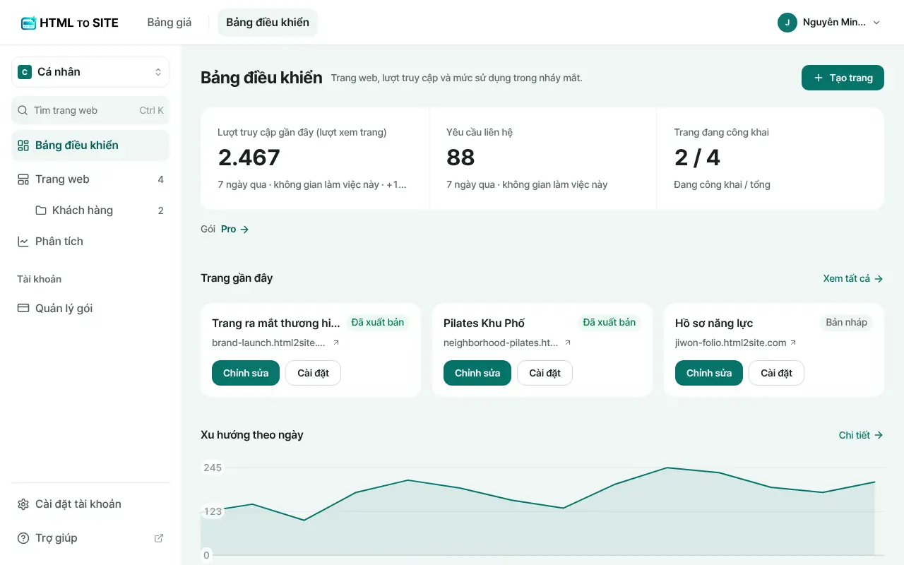The height and width of the screenshot is (565, 904).
Task: Open neighborhood-pilates external link icon
Action: click(x=568, y=343)
